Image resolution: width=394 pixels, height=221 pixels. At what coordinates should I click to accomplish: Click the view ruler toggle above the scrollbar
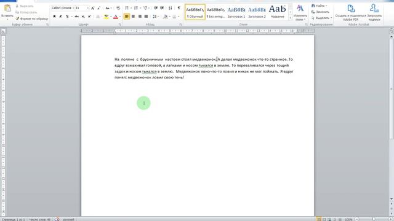tap(392, 31)
